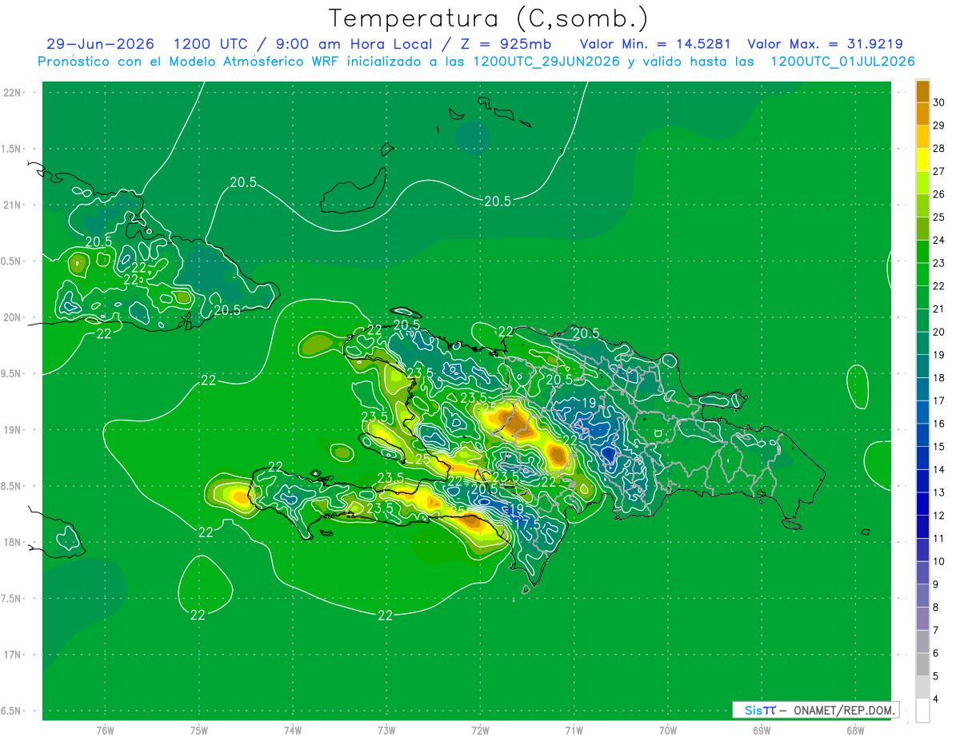Click the '21' color bar label
This screenshot has height=741, width=960.
[x=939, y=309]
